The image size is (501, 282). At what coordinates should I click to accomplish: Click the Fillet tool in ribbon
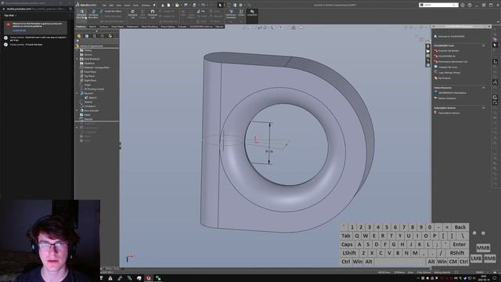pos(183,14)
